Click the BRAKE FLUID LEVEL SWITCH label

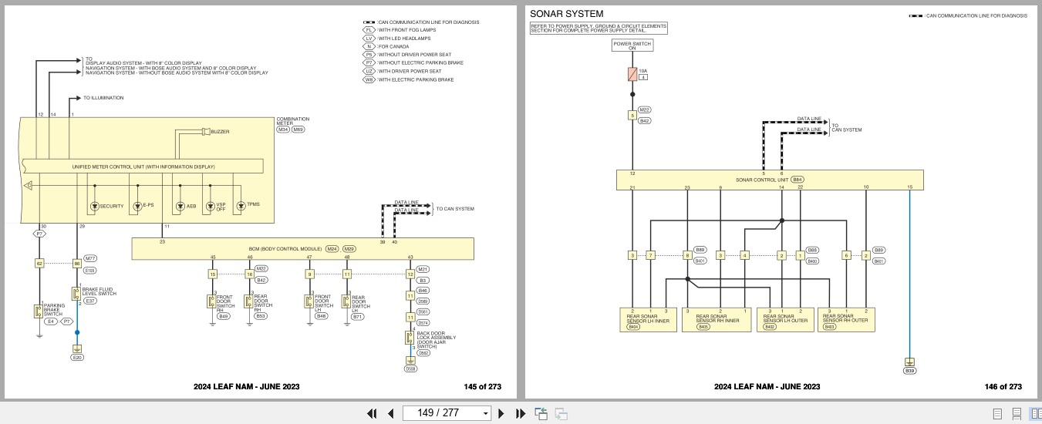[99, 292]
